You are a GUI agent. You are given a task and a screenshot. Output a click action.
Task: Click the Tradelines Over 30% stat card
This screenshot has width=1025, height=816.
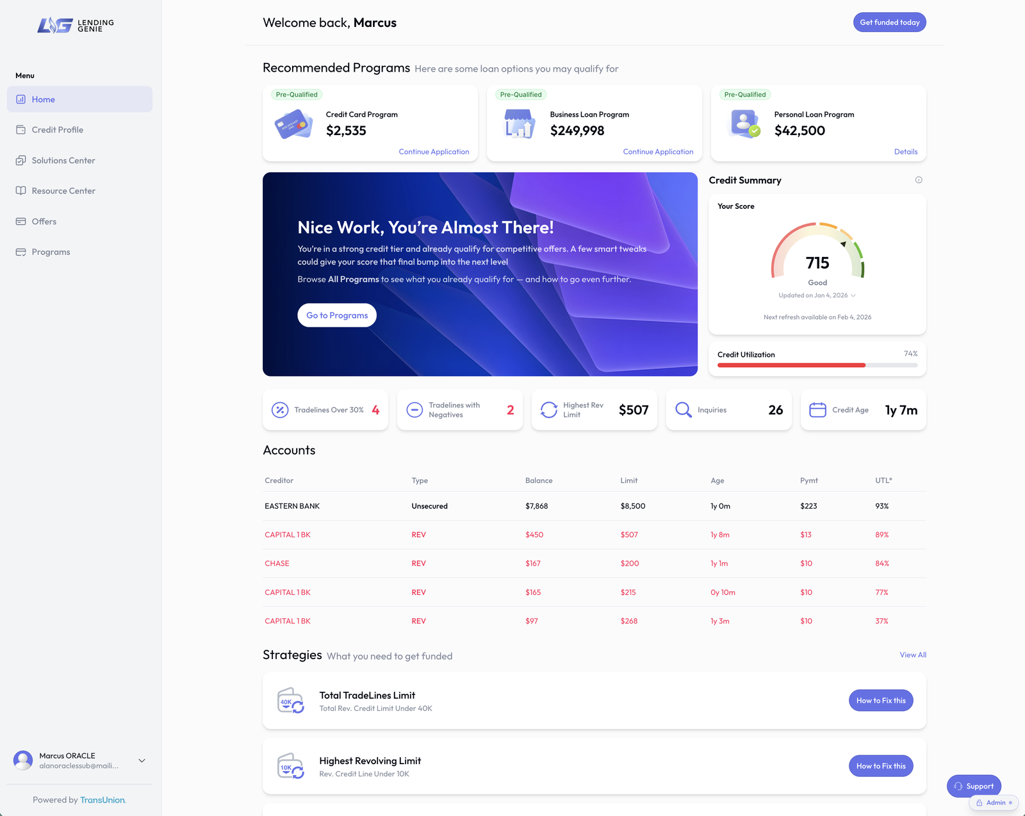pyautogui.click(x=325, y=410)
